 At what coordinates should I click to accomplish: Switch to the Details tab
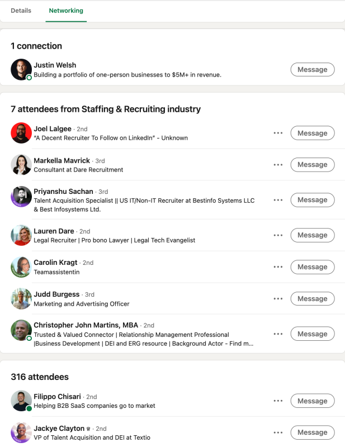tap(21, 11)
